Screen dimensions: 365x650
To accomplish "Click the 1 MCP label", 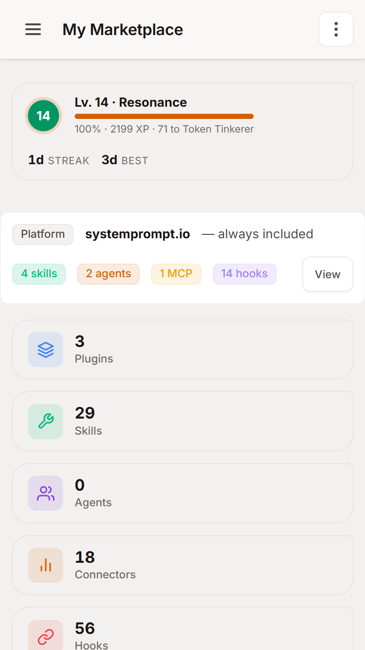I will [x=176, y=274].
